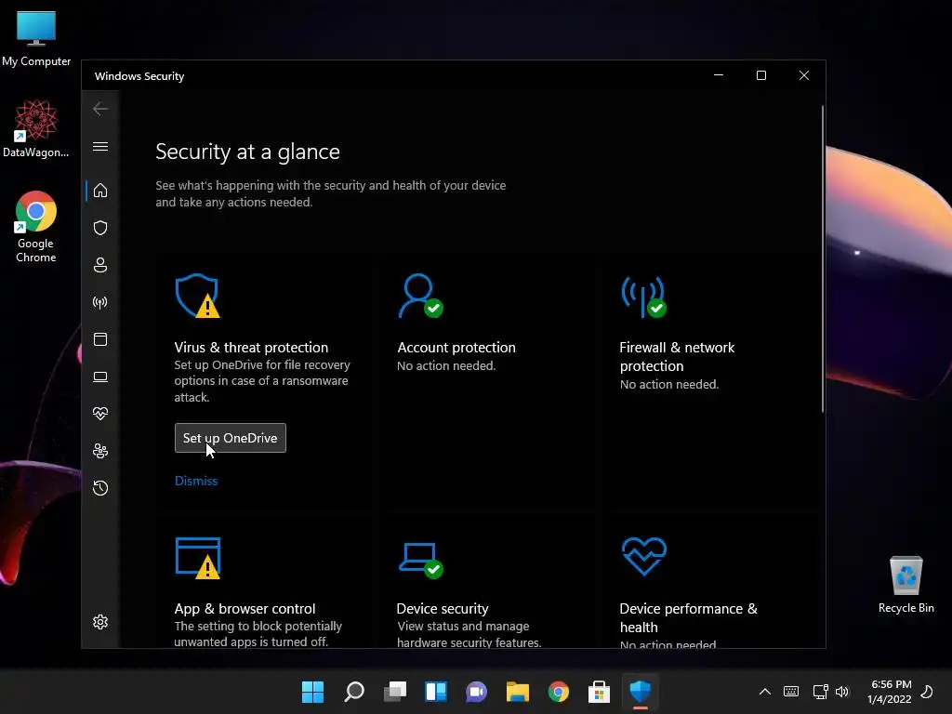Select the Home icon in sidebar
The height and width of the screenshot is (714, 952).
pos(100,191)
